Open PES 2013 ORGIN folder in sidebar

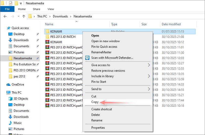pos(25,70)
